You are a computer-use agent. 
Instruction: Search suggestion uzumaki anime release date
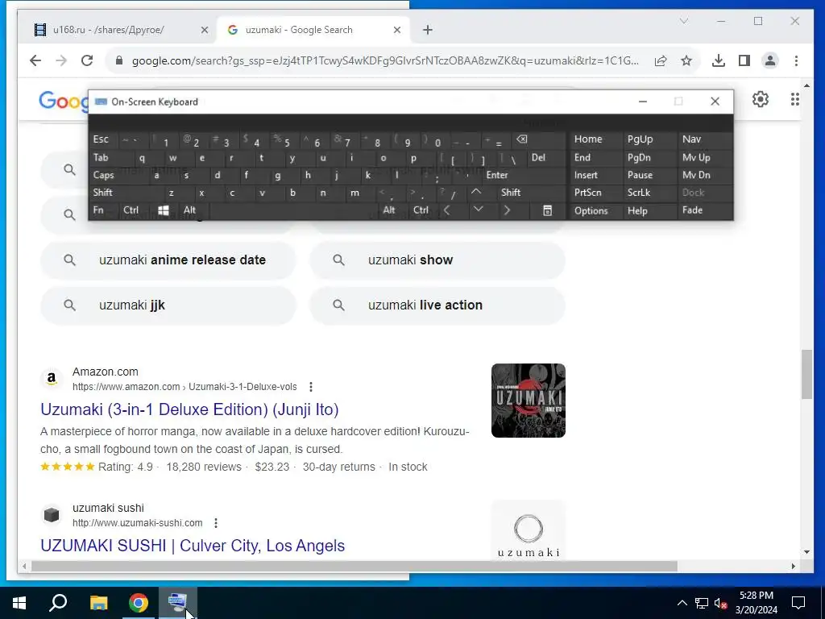[x=168, y=260]
